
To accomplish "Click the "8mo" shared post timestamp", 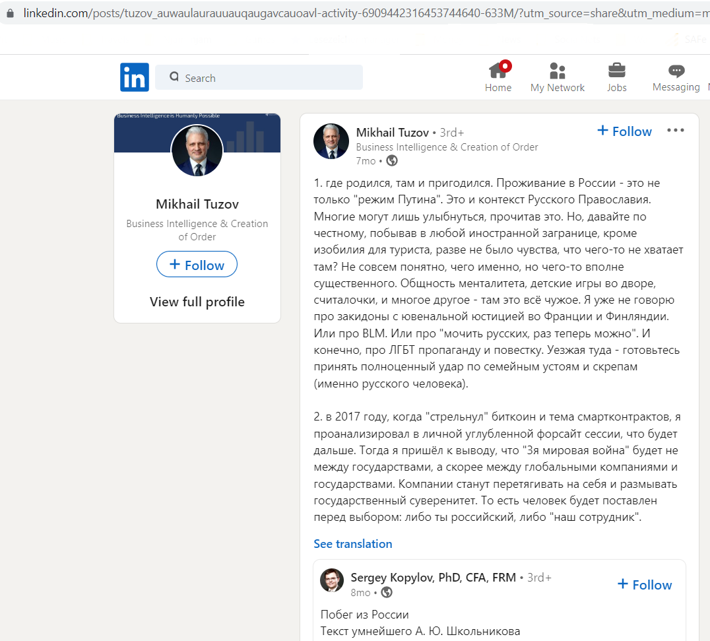I will [x=360, y=593].
